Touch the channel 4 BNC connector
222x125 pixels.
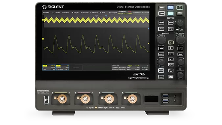pos(133,99)
